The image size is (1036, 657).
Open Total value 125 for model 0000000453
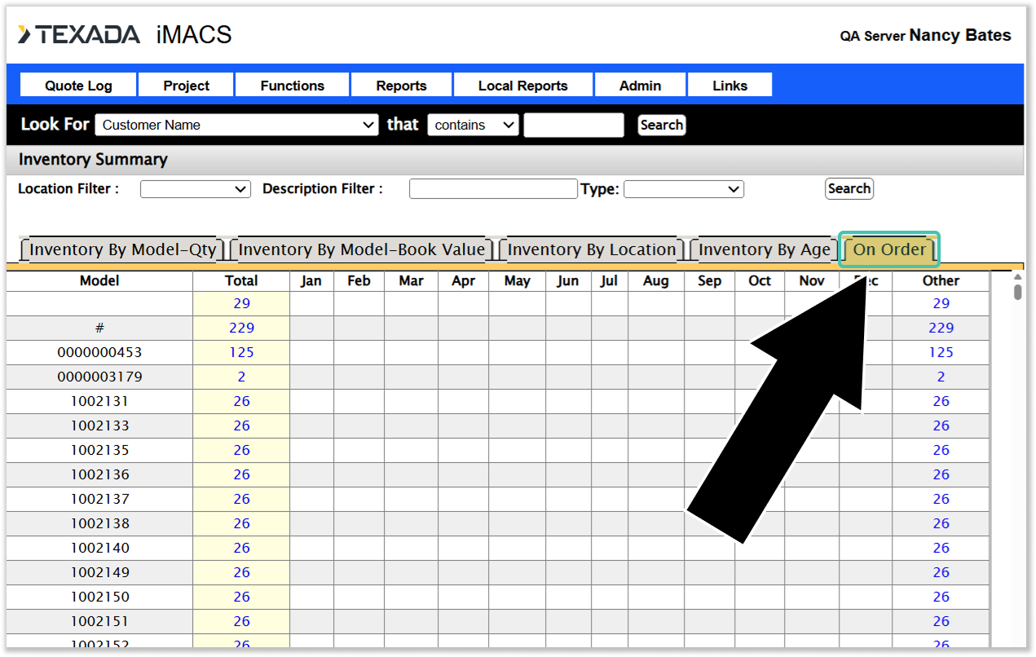tap(241, 352)
